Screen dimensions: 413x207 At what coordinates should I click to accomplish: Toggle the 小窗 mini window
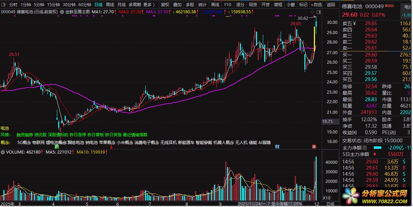tap(291, 5)
